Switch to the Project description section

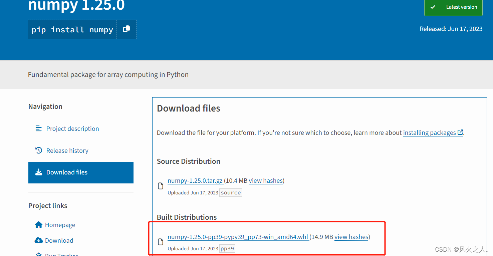(x=72, y=128)
